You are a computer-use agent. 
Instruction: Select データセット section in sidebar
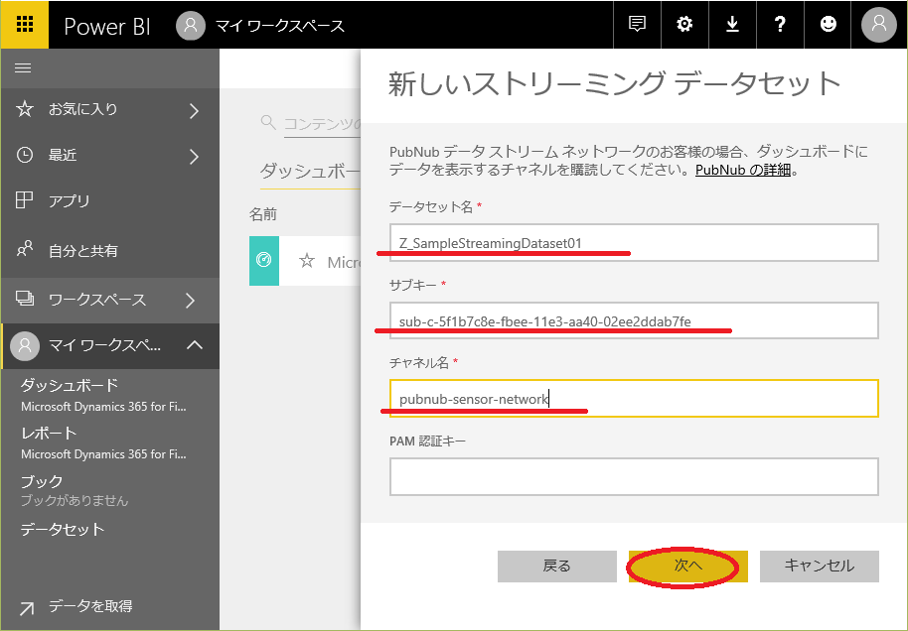click(x=63, y=529)
